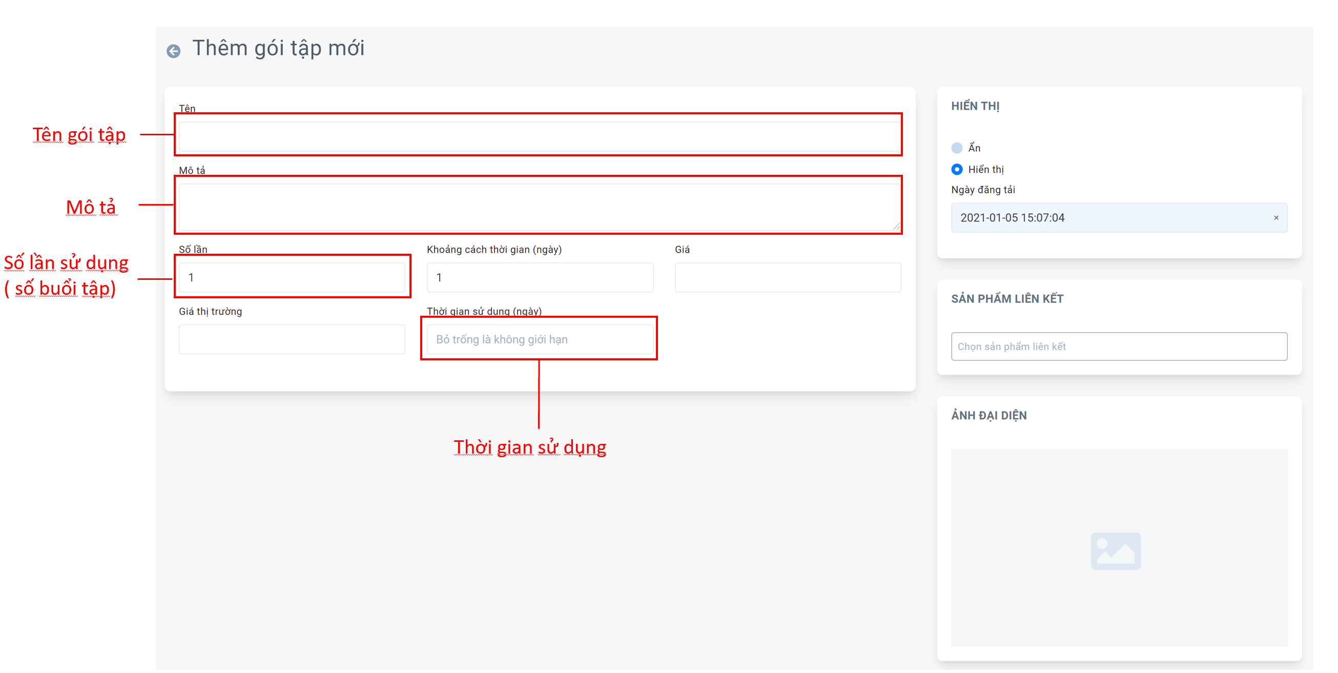Image resolution: width=1338 pixels, height=673 pixels.
Task: Click the Thời gian sử dụng (ngày) field
Action: coord(540,339)
